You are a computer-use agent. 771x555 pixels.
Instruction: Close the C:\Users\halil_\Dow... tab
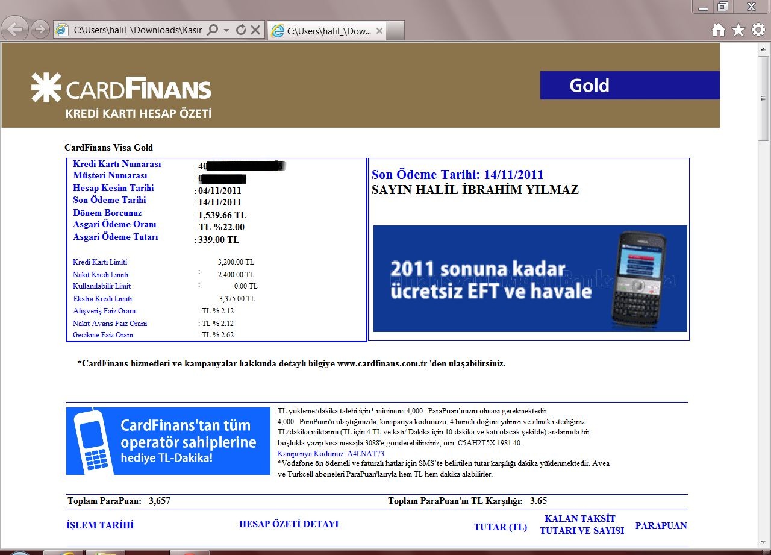coord(379,31)
